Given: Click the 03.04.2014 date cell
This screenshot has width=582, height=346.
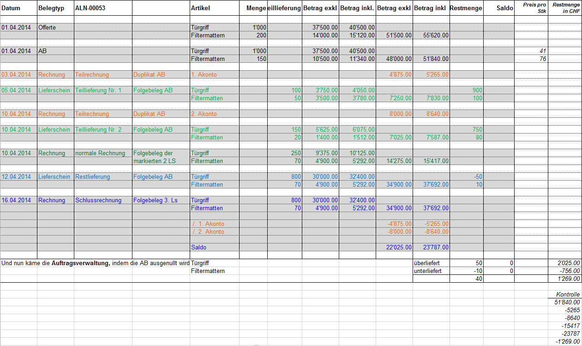Looking at the screenshot, I should tap(18, 74).
